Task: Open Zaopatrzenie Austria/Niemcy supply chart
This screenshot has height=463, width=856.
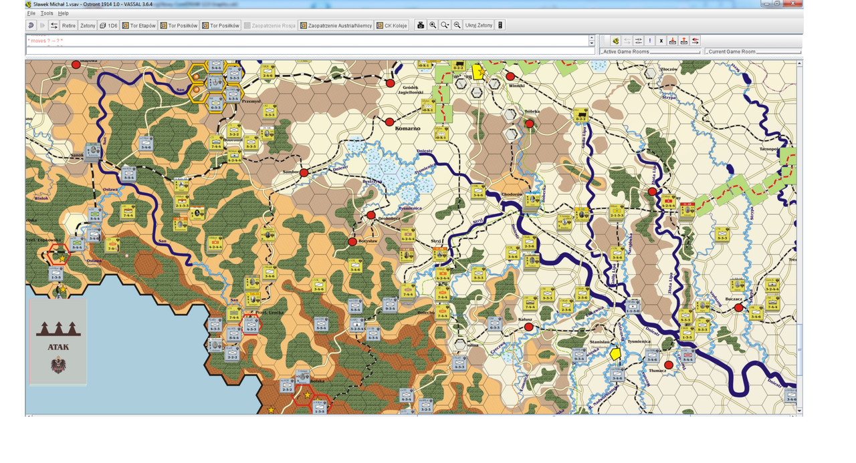Action: click(336, 25)
